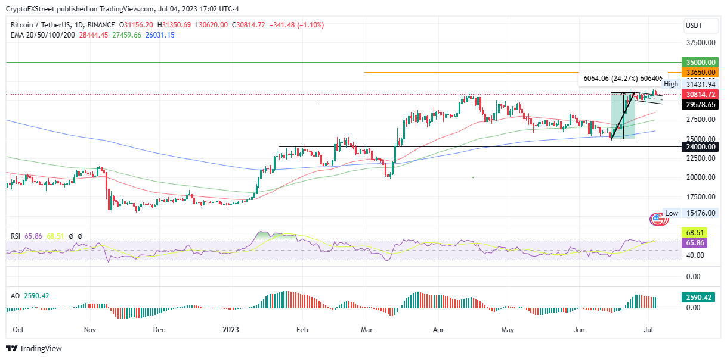Image resolution: width=727 pixels, height=359 pixels.
Task: Click the US flag event icon
Action: click(x=657, y=219)
